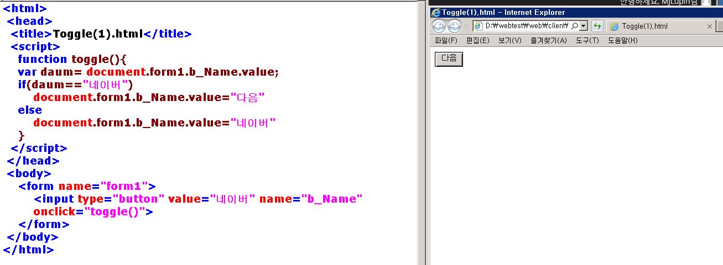Click the <input type="button"> code line

coord(198,199)
